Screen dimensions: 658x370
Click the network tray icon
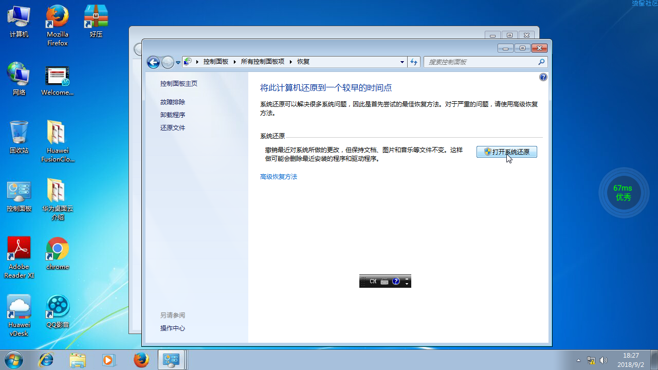tap(591, 360)
